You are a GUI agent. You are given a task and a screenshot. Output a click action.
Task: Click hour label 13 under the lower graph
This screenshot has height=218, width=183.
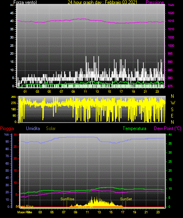[x=99, y=212]
